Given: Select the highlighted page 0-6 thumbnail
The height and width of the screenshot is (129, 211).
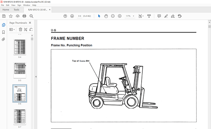Looking at the screenshot, I should point(20,93).
